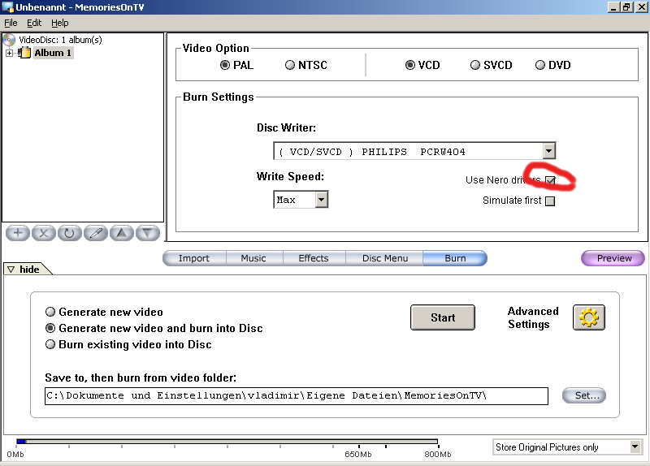Move album down with the down arrow icon
The image size is (650, 466).
148,233
